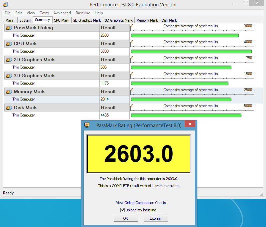Select the 3D Graphics Mark header row
266x227 pixels.
tap(67, 76)
